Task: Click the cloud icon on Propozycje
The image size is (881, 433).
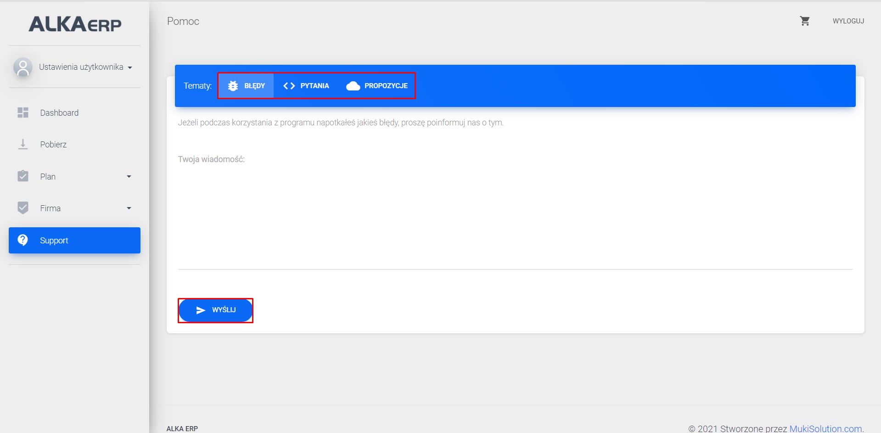Action: (x=353, y=86)
